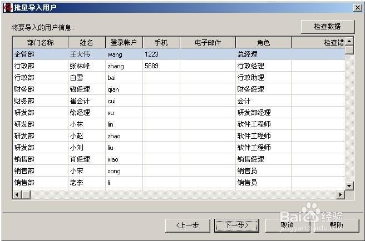The image size is (365, 241).
Task: Click the 研发部经理 role cell
Action: pos(254,113)
